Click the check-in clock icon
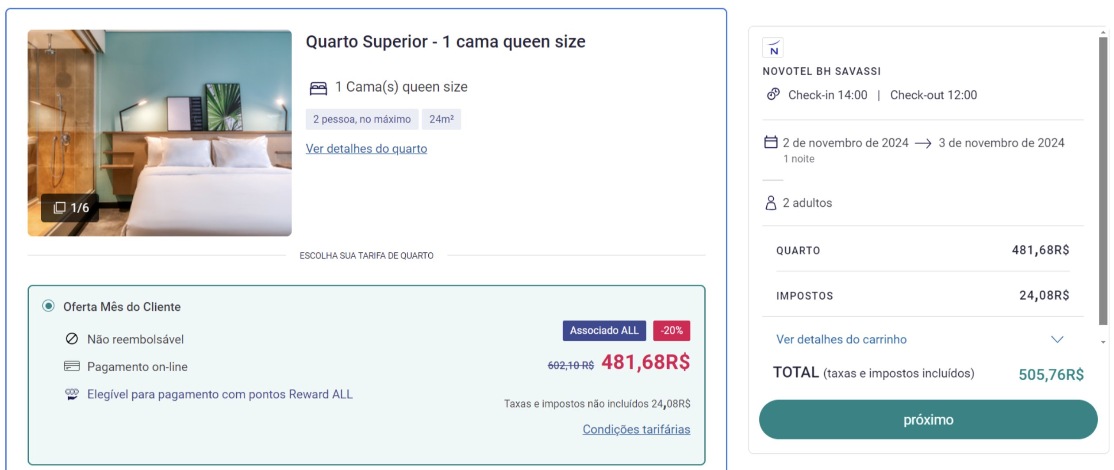This screenshot has height=470, width=1114. tap(773, 94)
